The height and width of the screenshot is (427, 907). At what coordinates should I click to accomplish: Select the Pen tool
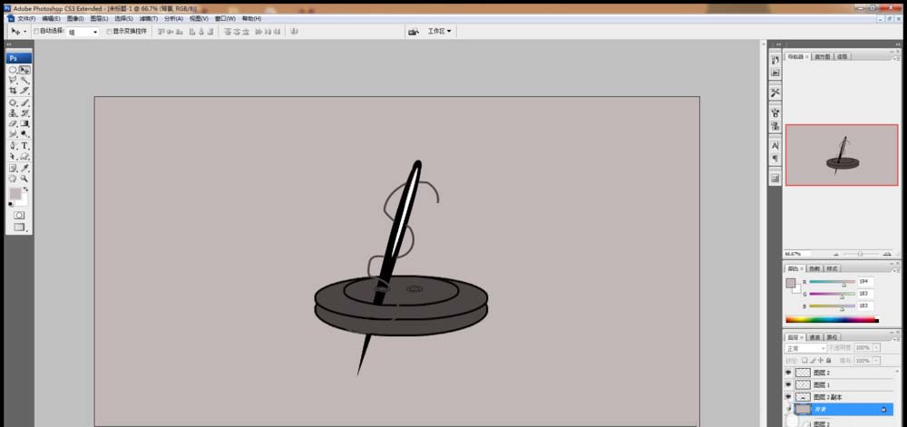tap(12, 146)
